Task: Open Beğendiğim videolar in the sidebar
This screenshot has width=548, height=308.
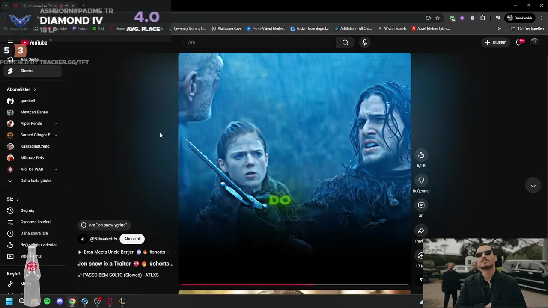Action: pos(33,245)
